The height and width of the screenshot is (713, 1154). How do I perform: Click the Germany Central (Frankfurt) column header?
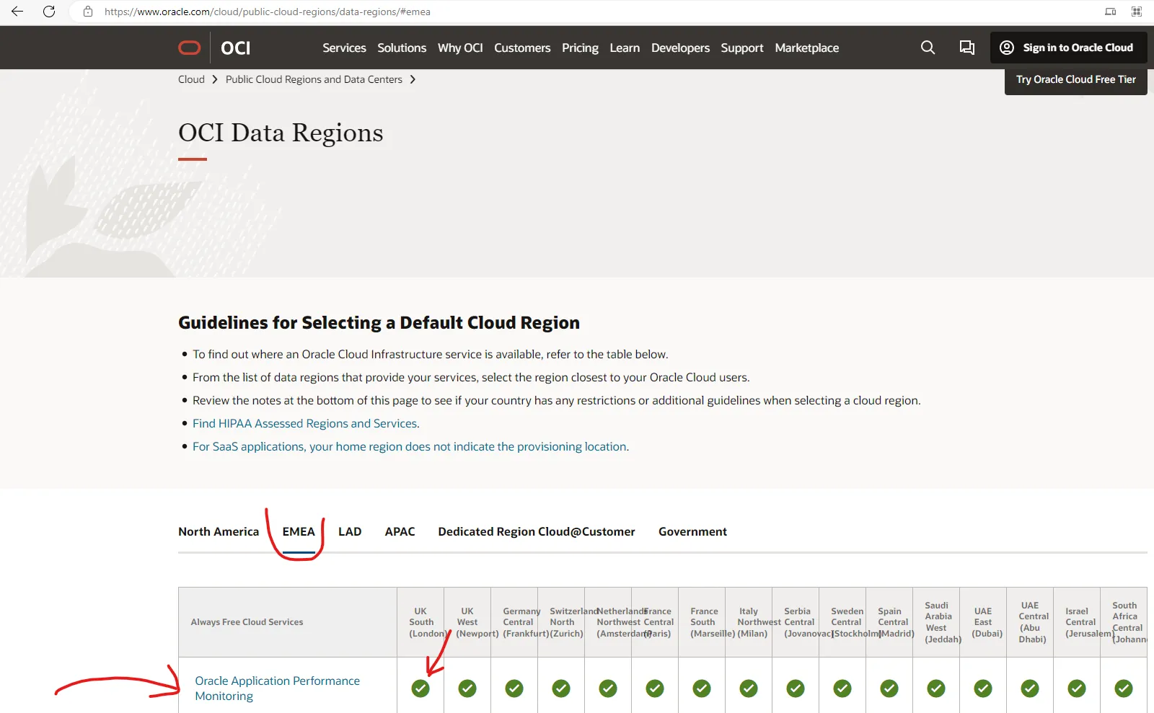[x=514, y=622]
